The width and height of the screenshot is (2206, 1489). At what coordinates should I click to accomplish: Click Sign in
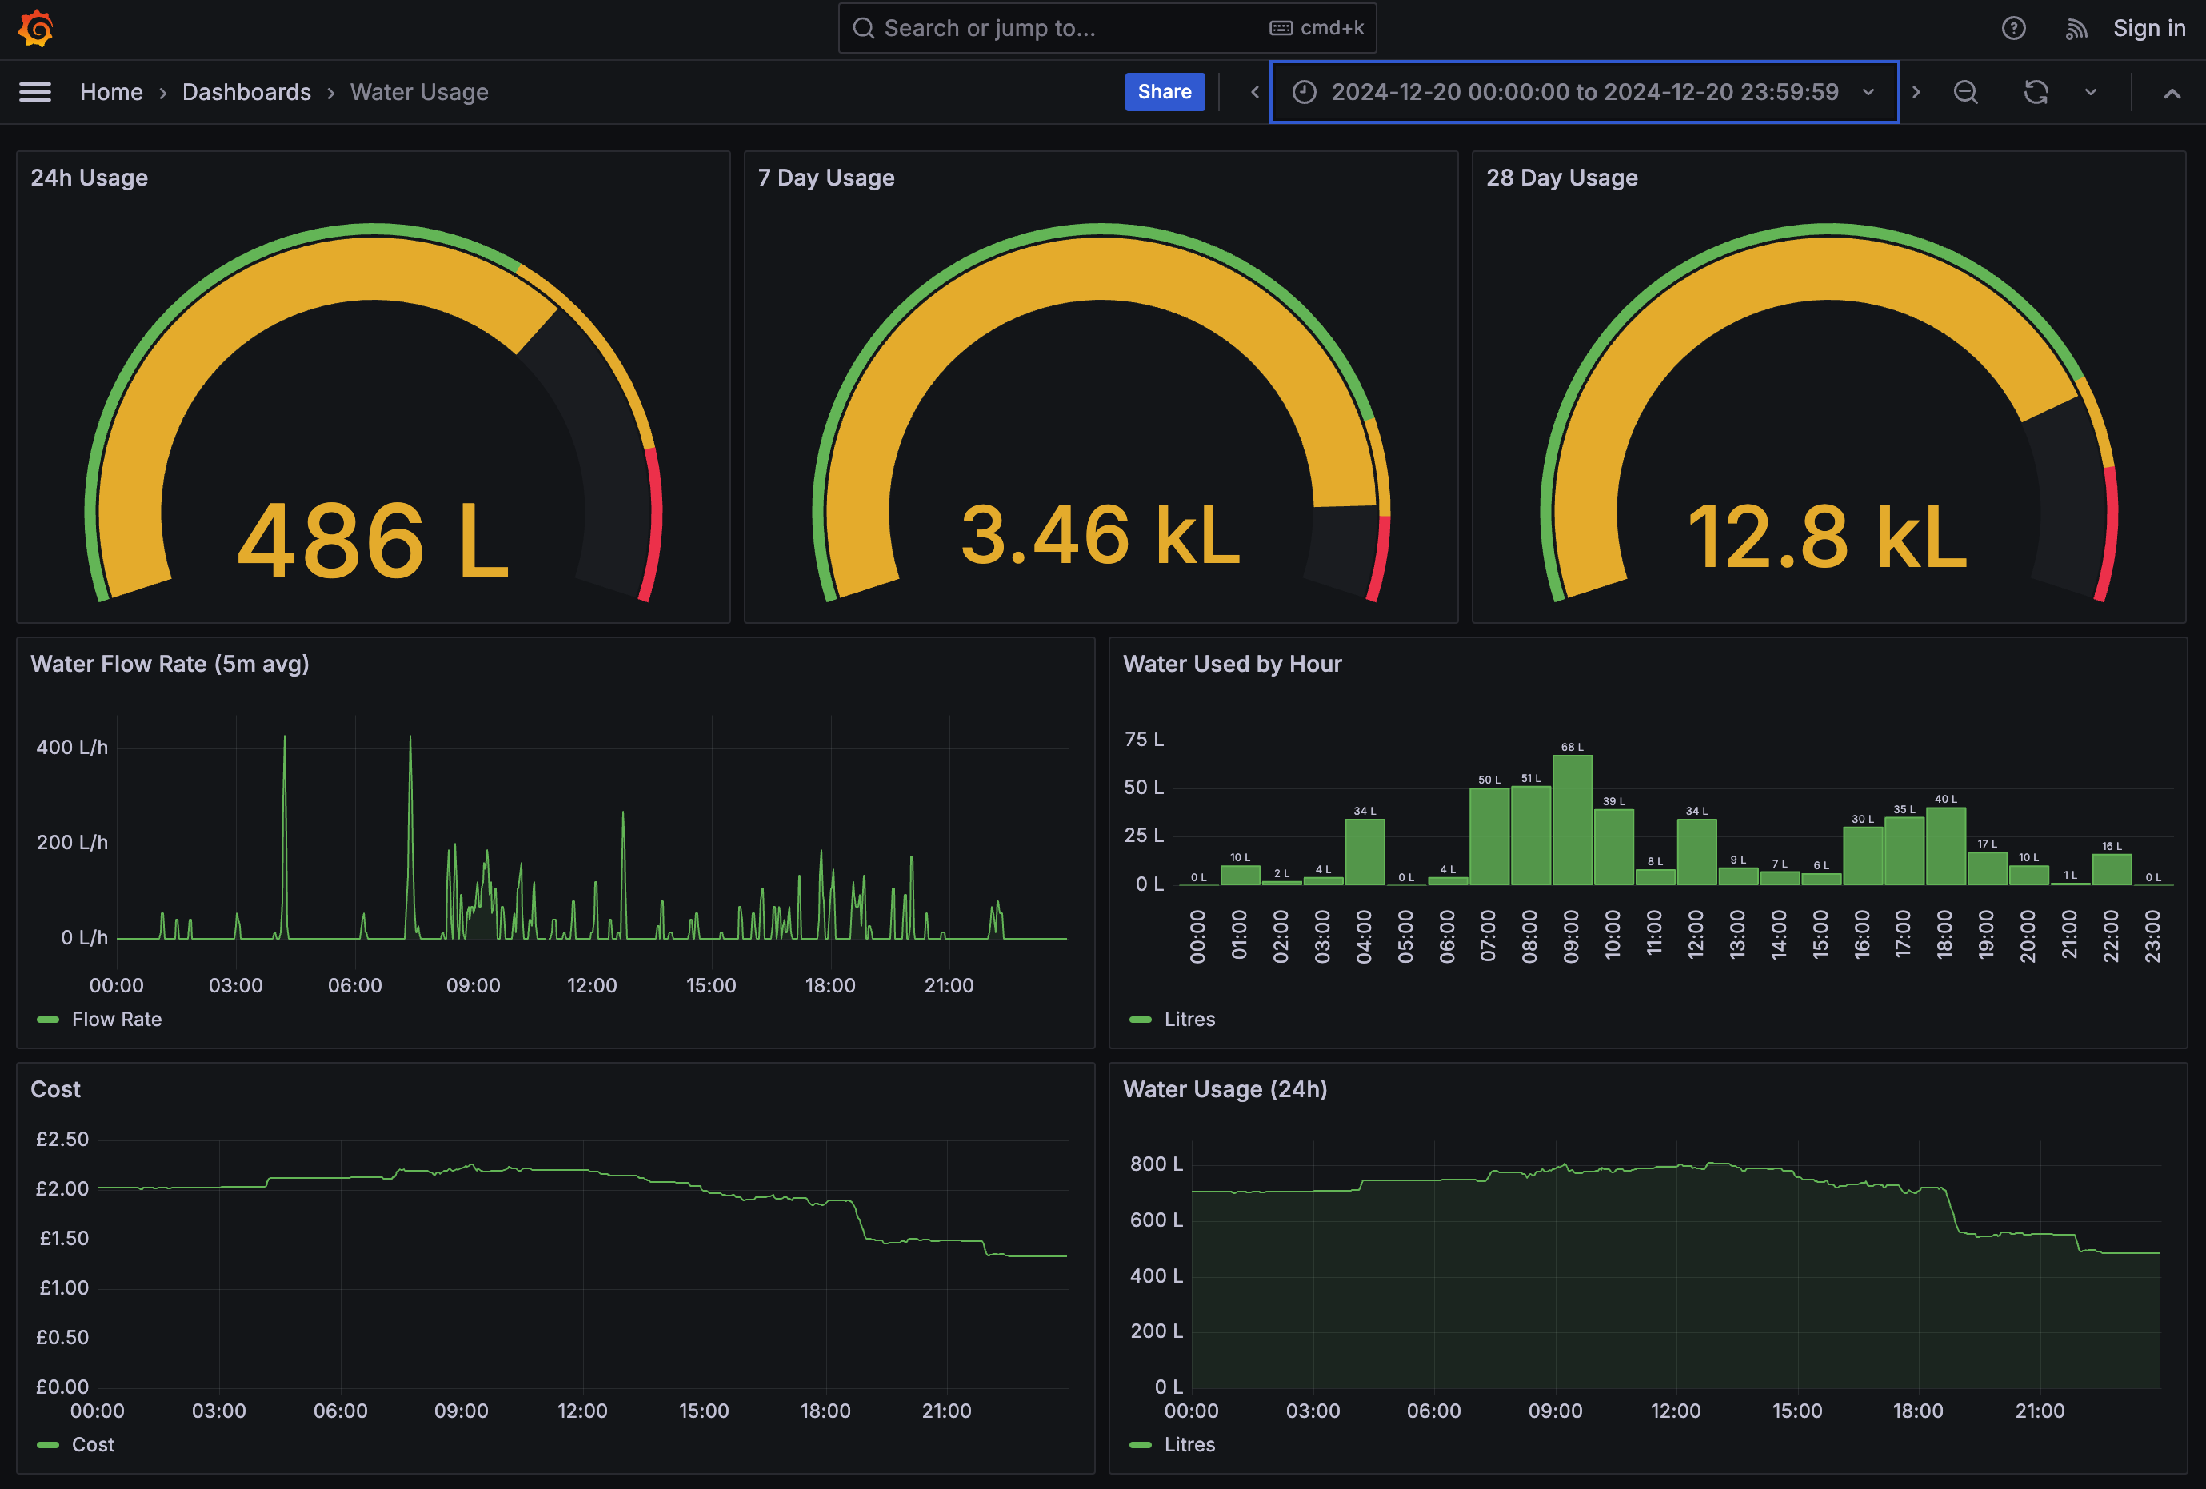2149,29
